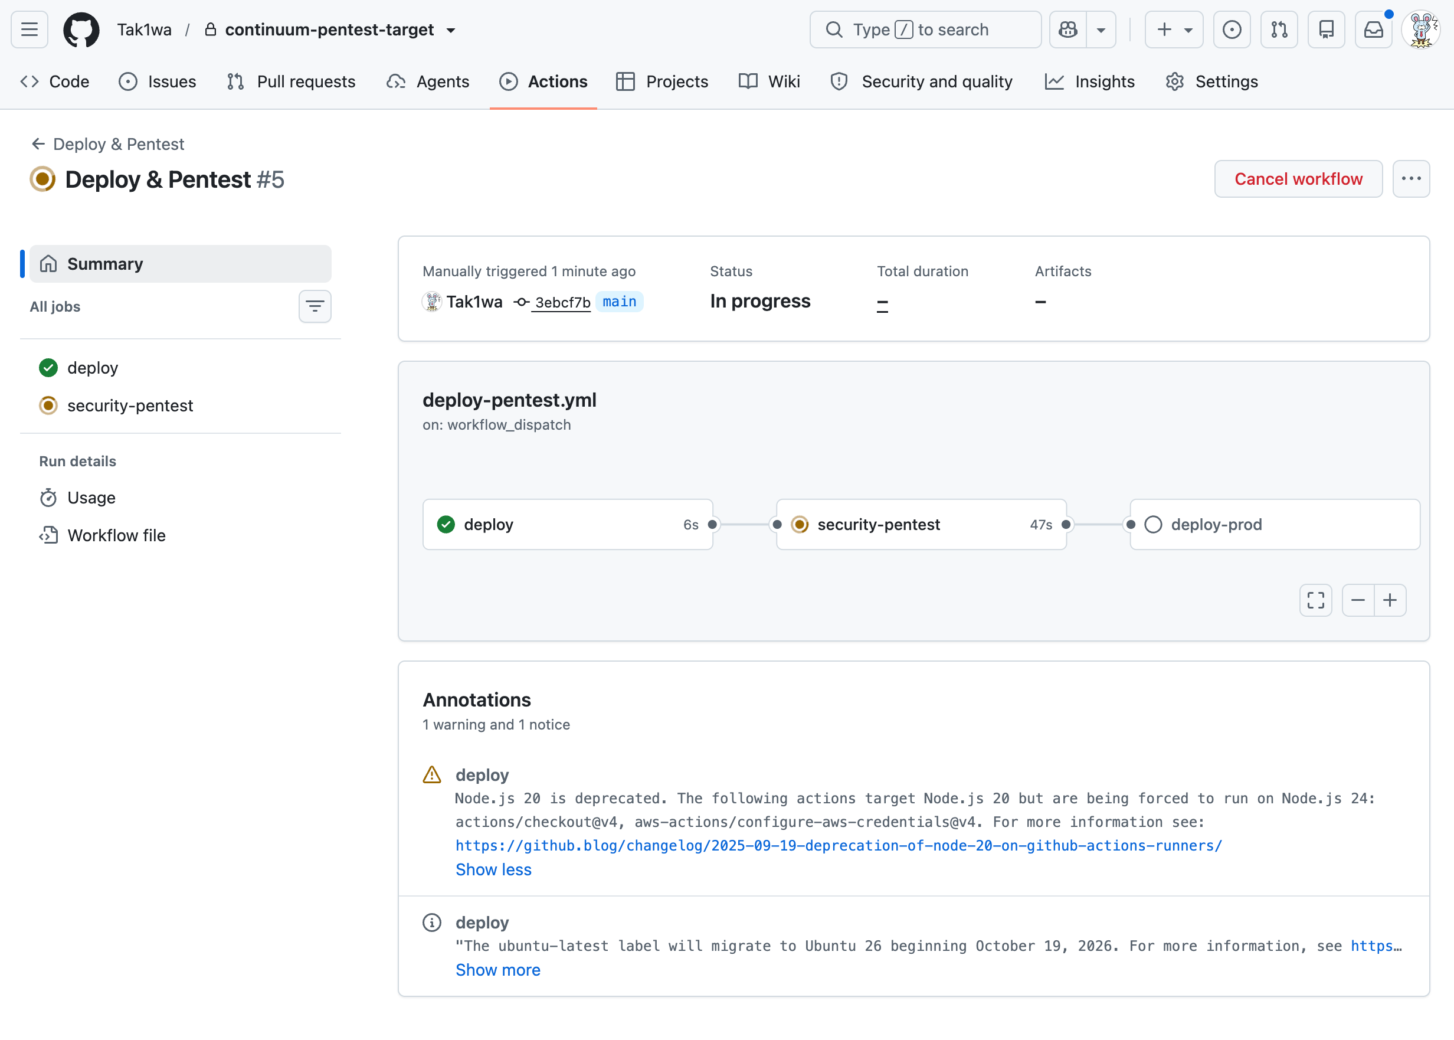This screenshot has height=1040, width=1454.
Task: Open the workflow run options ellipsis menu
Action: tap(1411, 179)
